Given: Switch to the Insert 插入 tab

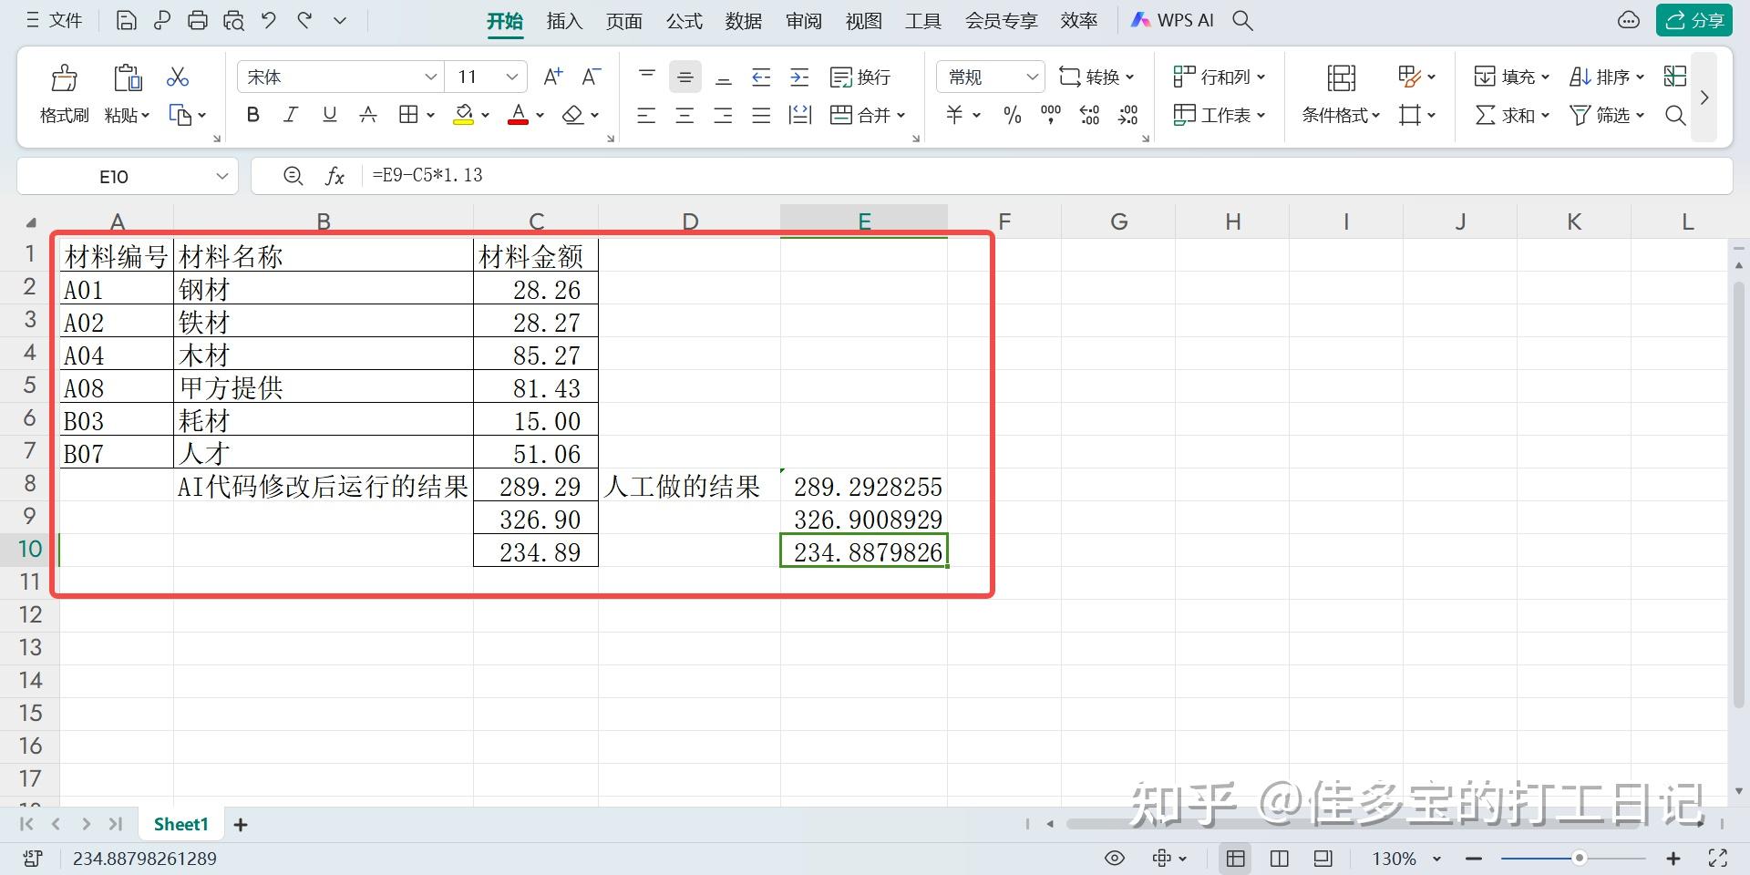Looking at the screenshot, I should [564, 21].
